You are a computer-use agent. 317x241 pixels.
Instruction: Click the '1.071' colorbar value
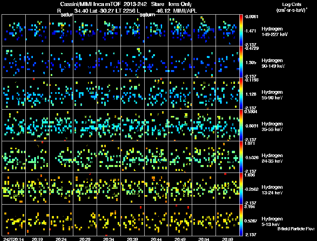pos(250,143)
